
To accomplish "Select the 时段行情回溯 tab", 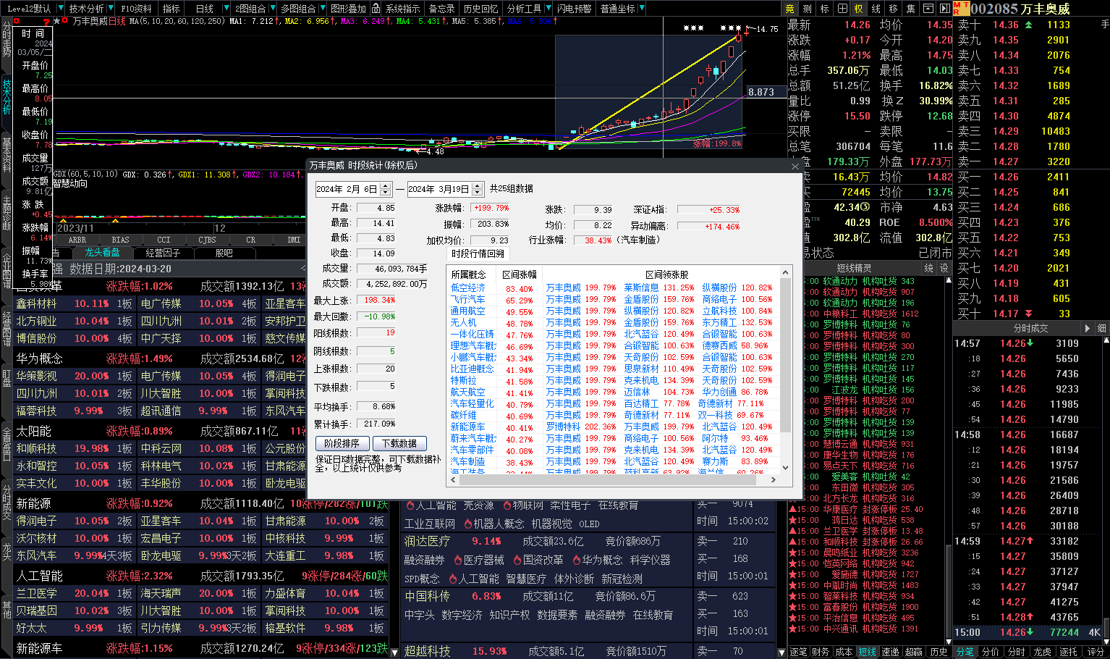I will tap(478, 253).
